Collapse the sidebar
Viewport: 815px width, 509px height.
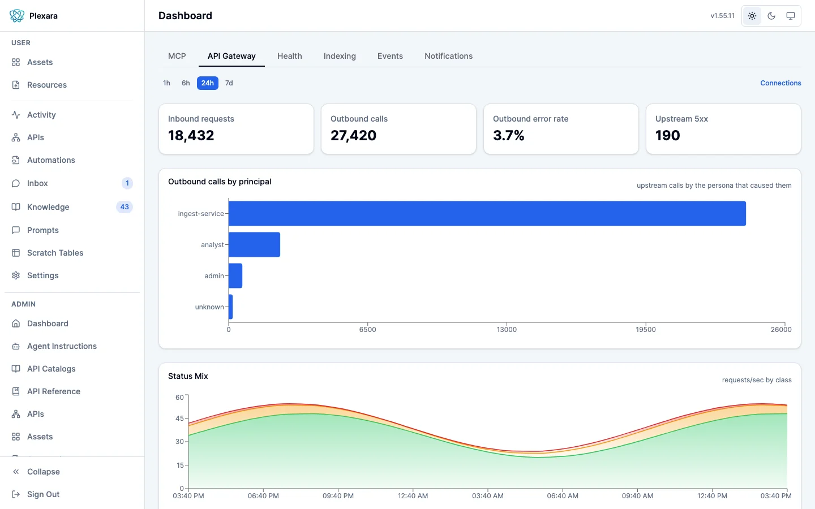tap(72, 472)
